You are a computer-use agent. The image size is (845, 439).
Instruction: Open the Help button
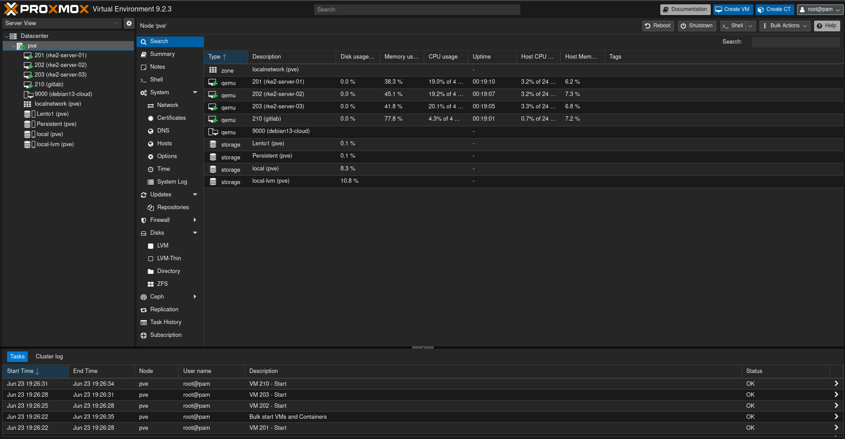point(826,26)
